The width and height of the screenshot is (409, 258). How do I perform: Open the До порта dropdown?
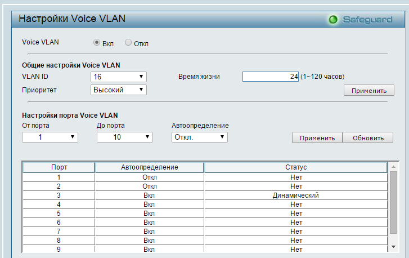[x=124, y=137]
